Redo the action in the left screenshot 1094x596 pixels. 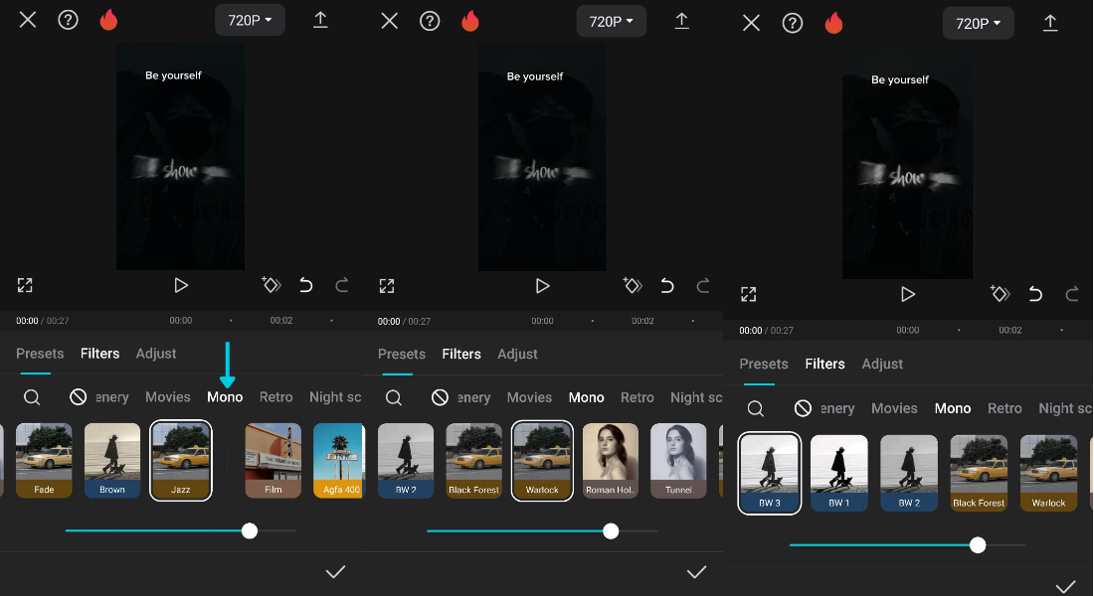(342, 285)
